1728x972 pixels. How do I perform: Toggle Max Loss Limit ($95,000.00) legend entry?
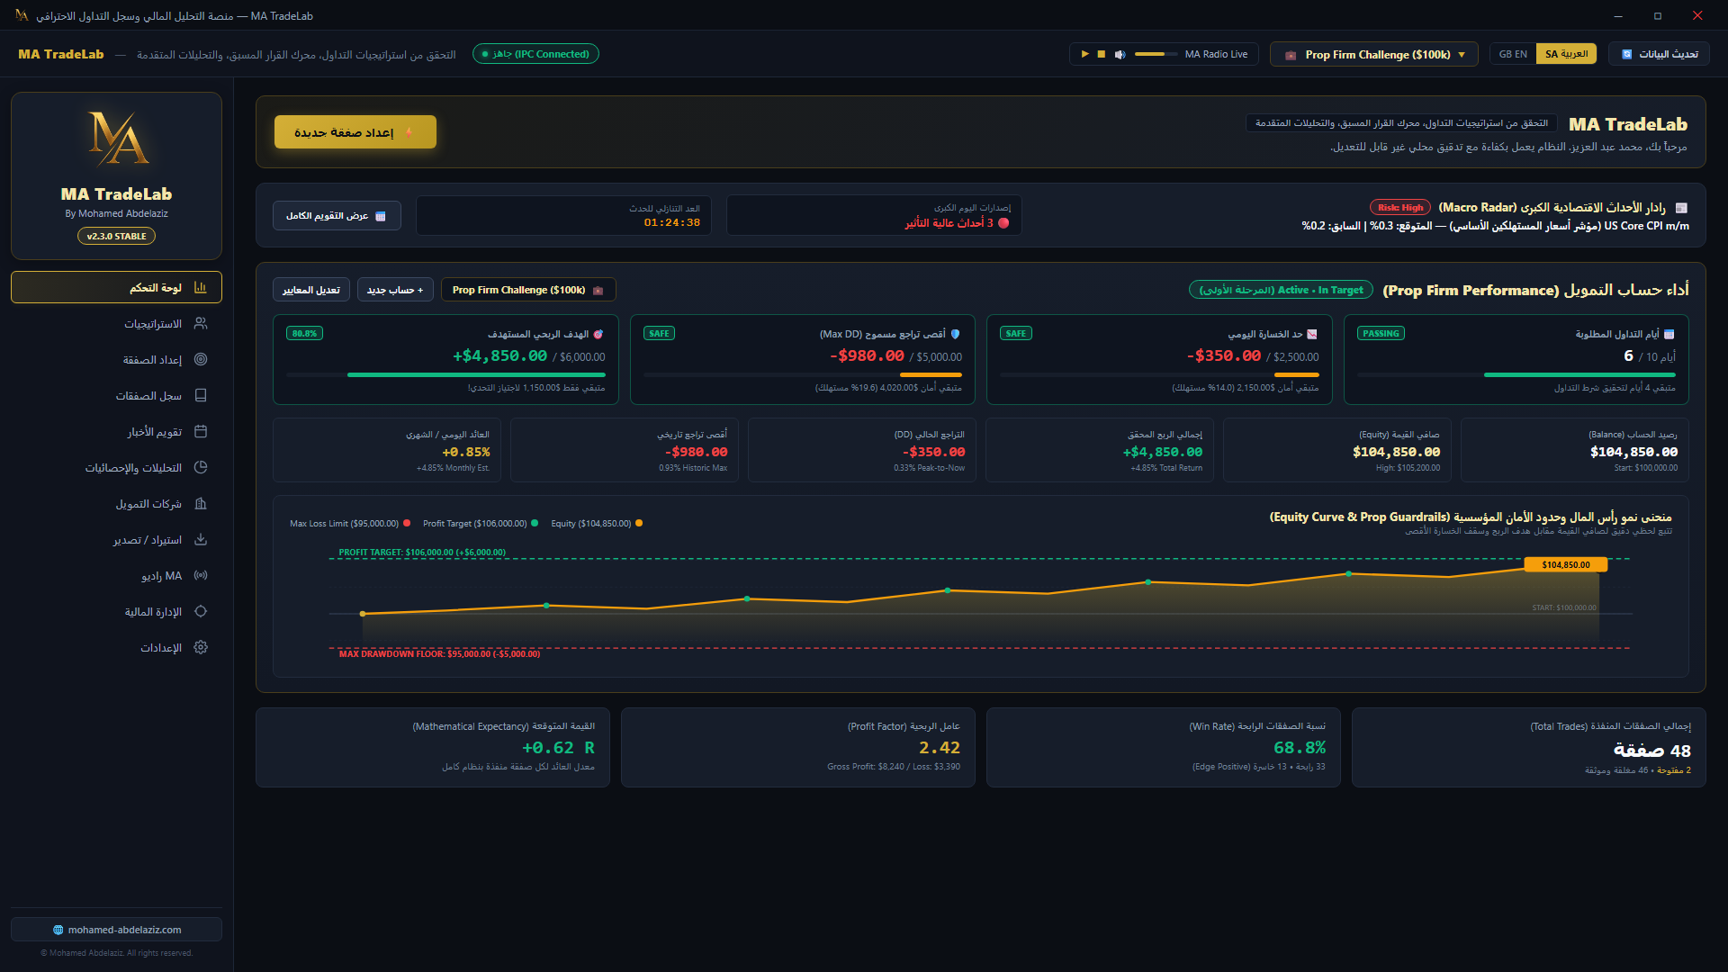click(350, 524)
